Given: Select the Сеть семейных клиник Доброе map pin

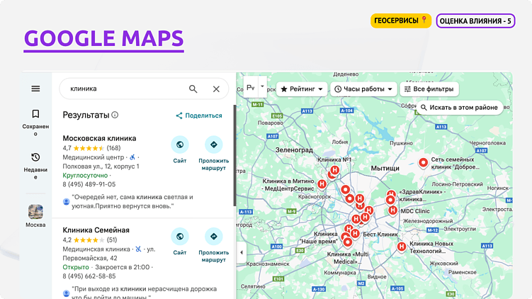Looking at the screenshot, I should point(423,163).
